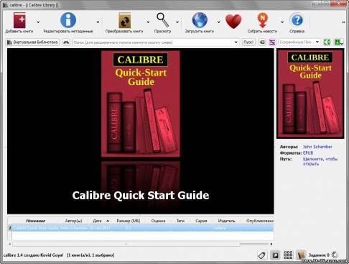Viewport: 349px width, 264px height.
Task: Click the red heart donate icon
Action: click(233, 22)
